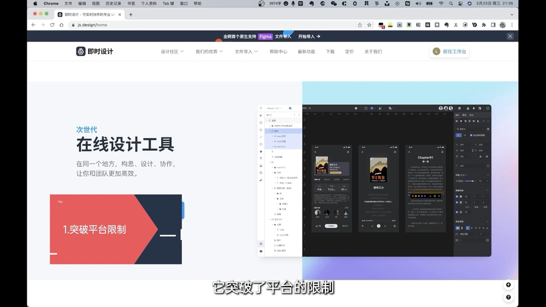Image resolution: width=546 pixels, height=307 pixels.
Task: Open the 窗口 menu
Action: point(183,3)
